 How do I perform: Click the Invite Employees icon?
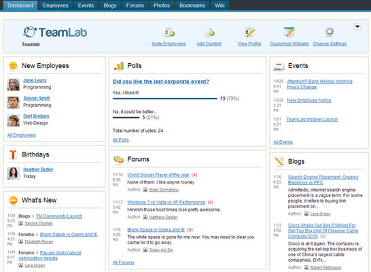(x=169, y=32)
